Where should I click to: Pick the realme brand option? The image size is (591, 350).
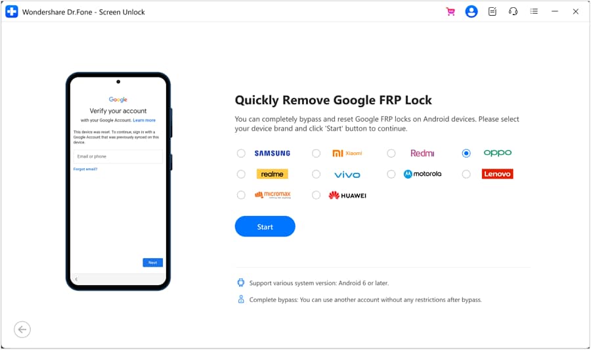click(x=241, y=174)
